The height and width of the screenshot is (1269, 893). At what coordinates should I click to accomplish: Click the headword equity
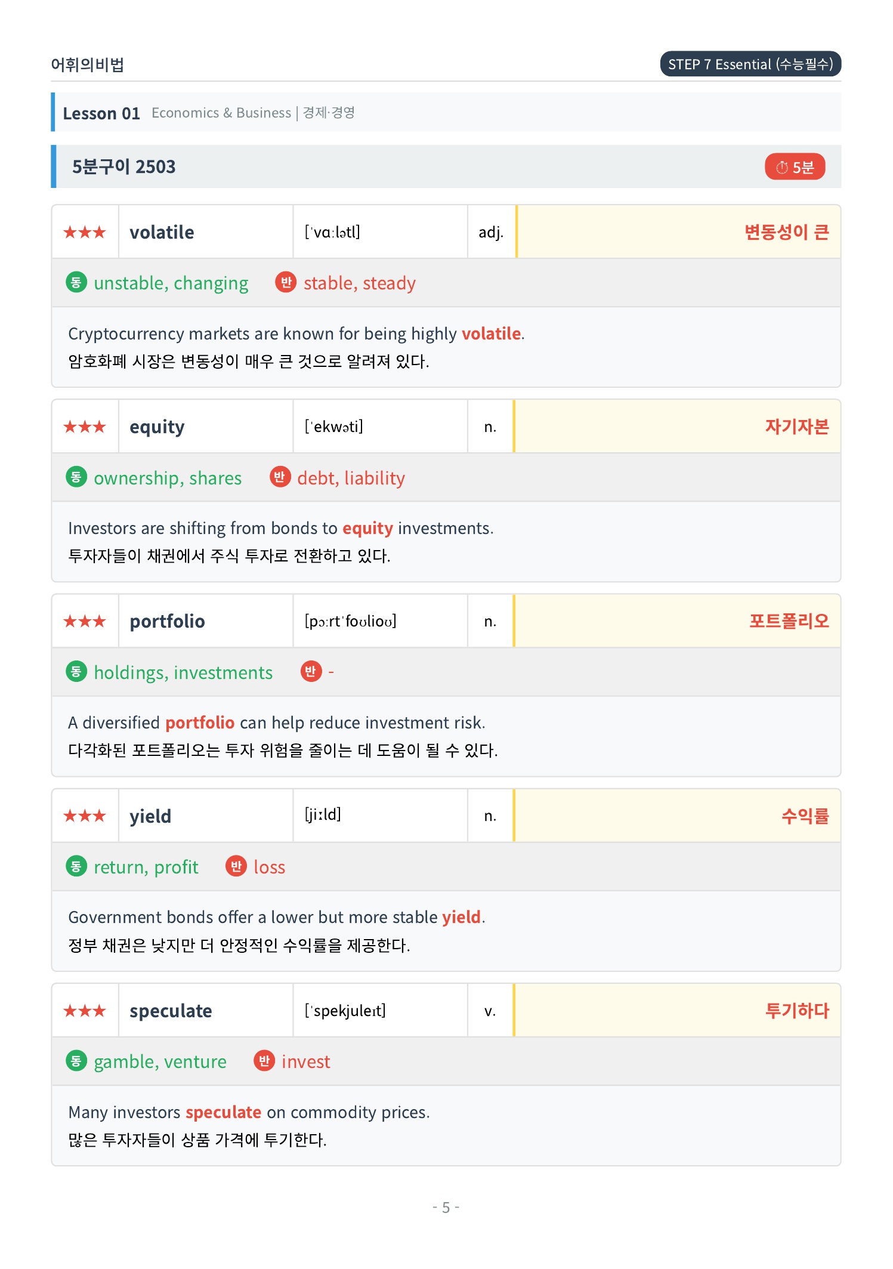pos(157,427)
